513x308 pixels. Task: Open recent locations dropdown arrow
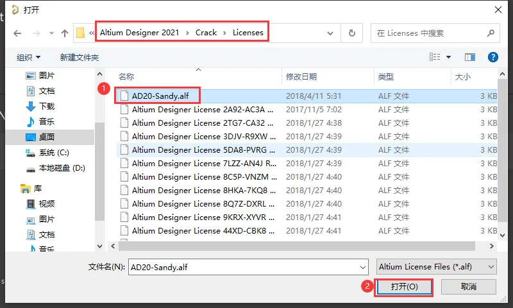point(51,33)
